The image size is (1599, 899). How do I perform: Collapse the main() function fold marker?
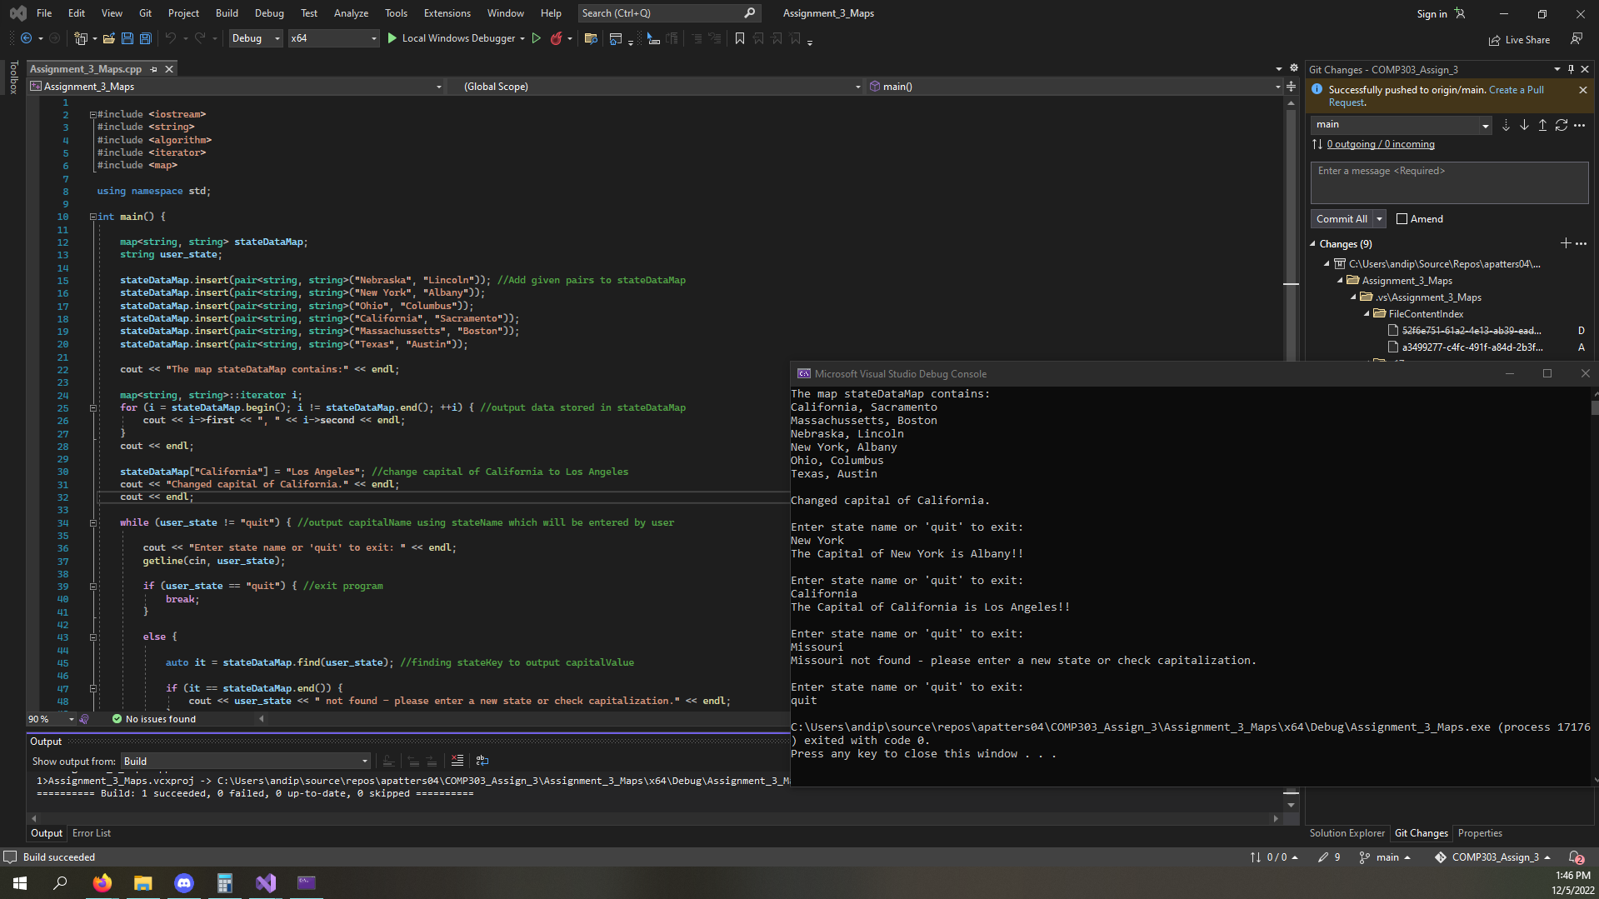pos(93,217)
